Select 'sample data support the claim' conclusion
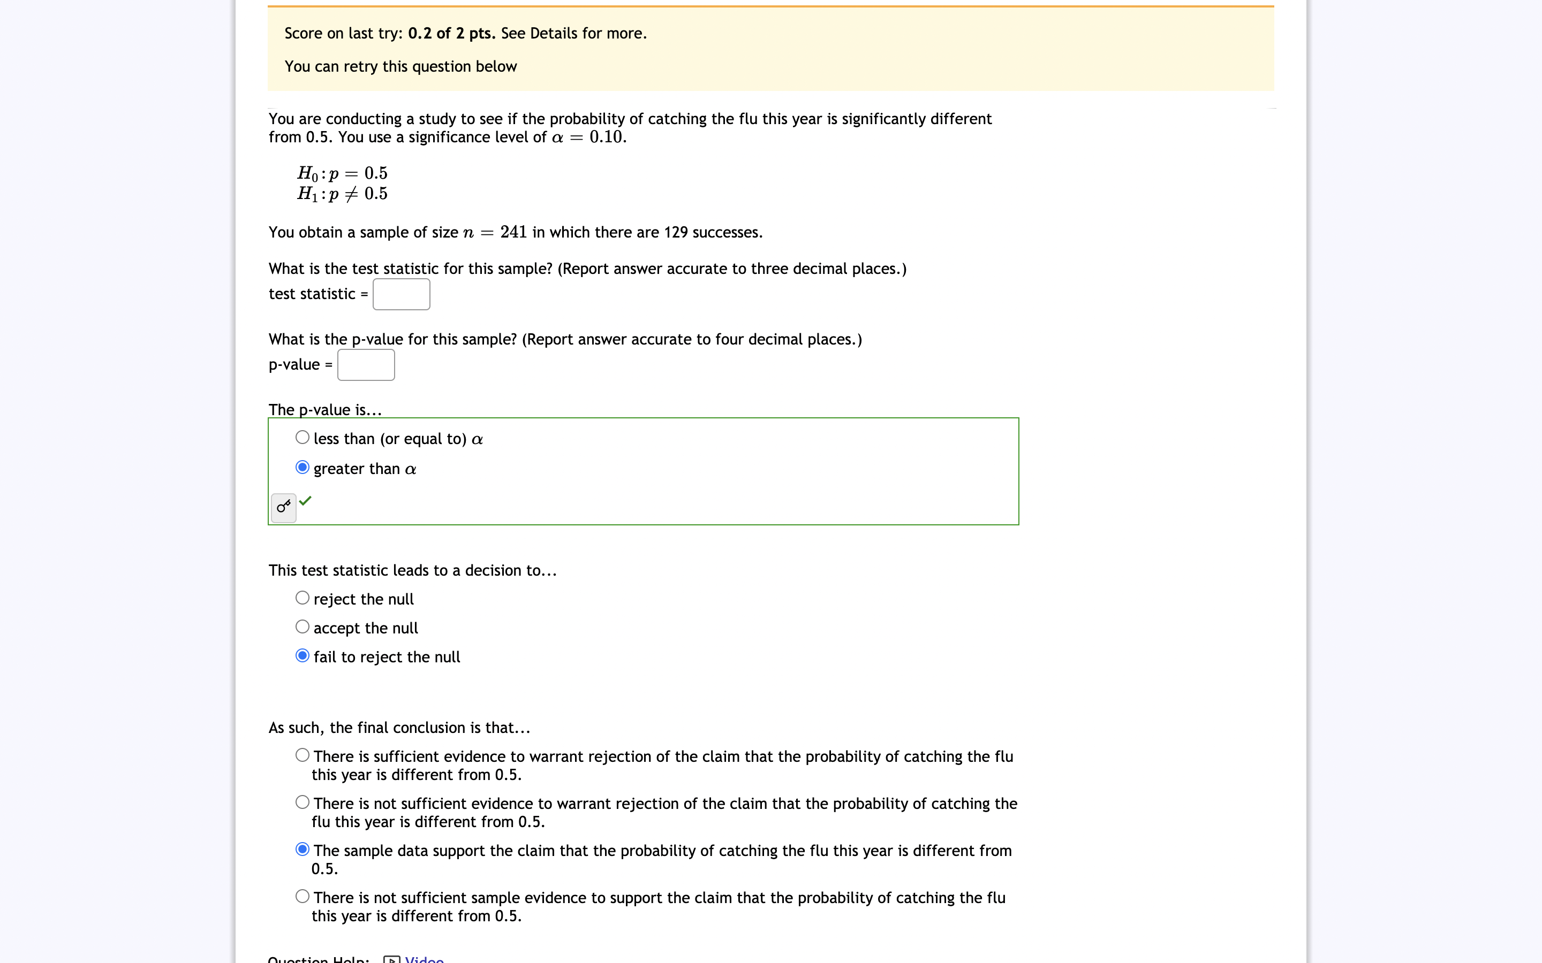Image resolution: width=1542 pixels, height=963 pixels. [303, 850]
